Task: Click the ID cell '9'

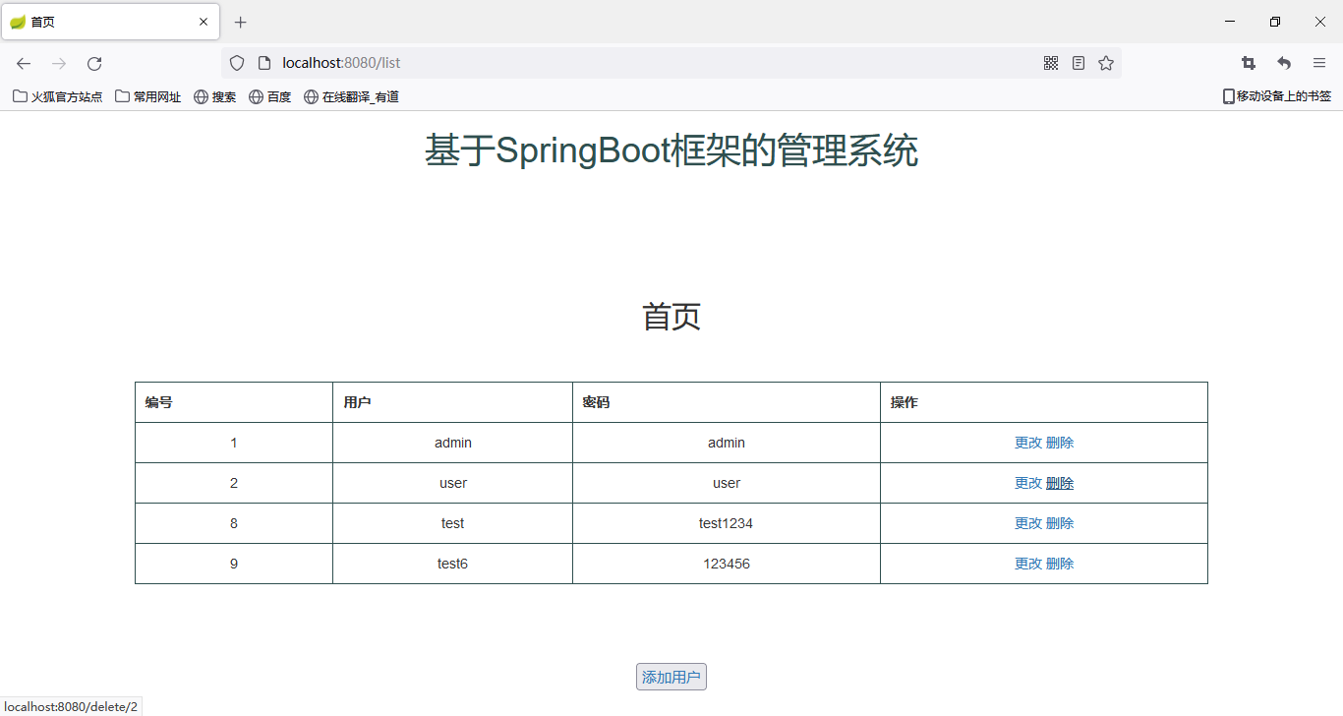Action: [x=234, y=564]
